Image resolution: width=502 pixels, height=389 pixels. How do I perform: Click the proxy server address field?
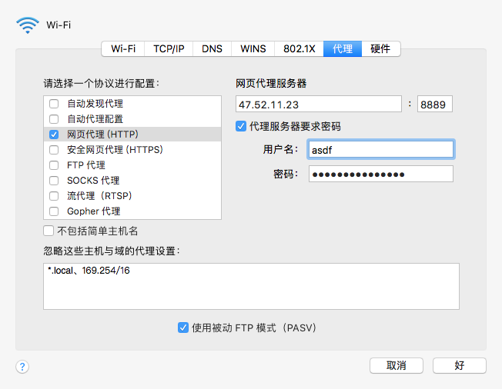point(318,104)
